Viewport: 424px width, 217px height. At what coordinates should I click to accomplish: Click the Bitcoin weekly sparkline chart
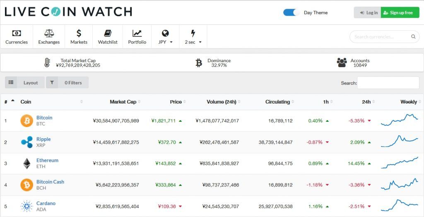(x=400, y=120)
